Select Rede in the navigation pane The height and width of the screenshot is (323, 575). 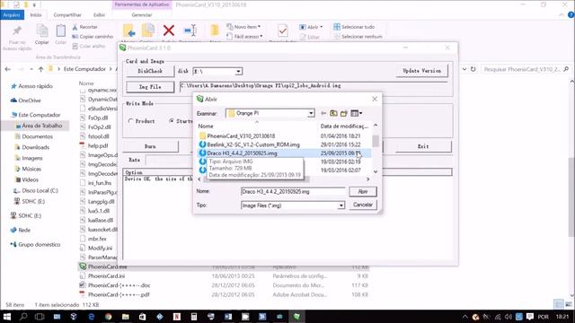pos(21,231)
